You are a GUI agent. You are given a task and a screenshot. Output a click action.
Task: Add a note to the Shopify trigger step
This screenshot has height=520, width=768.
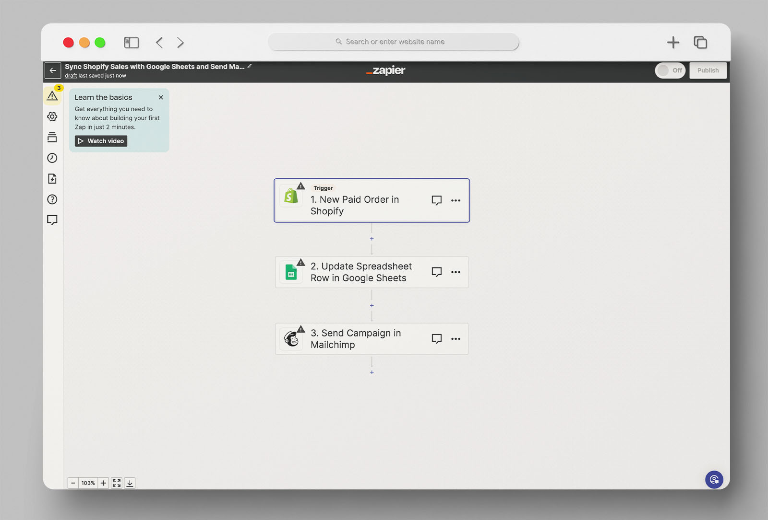(x=437, y=200)
